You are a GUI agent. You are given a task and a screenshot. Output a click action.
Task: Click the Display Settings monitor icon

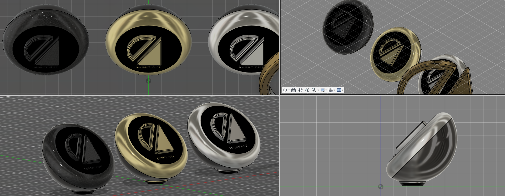click(322, 90)
